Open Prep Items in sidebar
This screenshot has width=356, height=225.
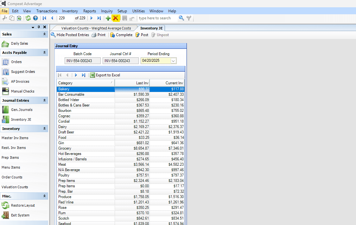point(10,157)
